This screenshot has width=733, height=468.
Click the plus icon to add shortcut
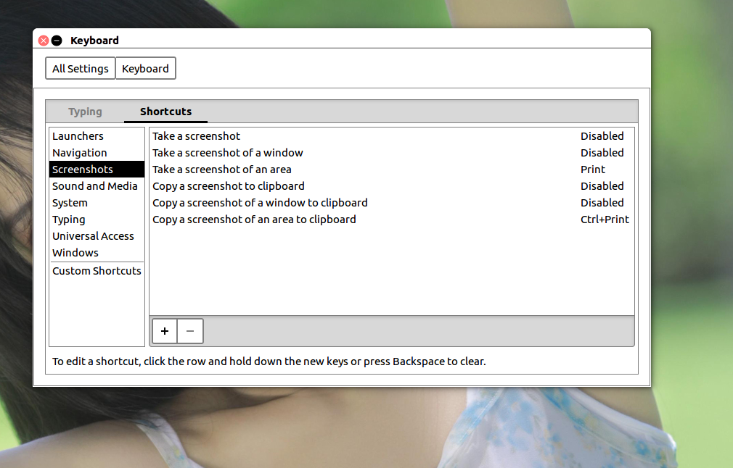(x=165, y=331)
